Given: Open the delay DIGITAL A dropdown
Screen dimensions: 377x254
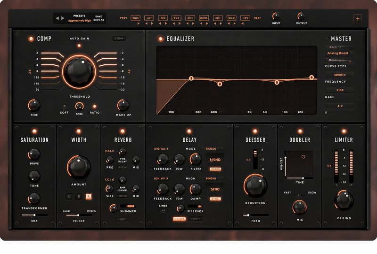Looking at the screenshot, I should [x=161, y=149].
